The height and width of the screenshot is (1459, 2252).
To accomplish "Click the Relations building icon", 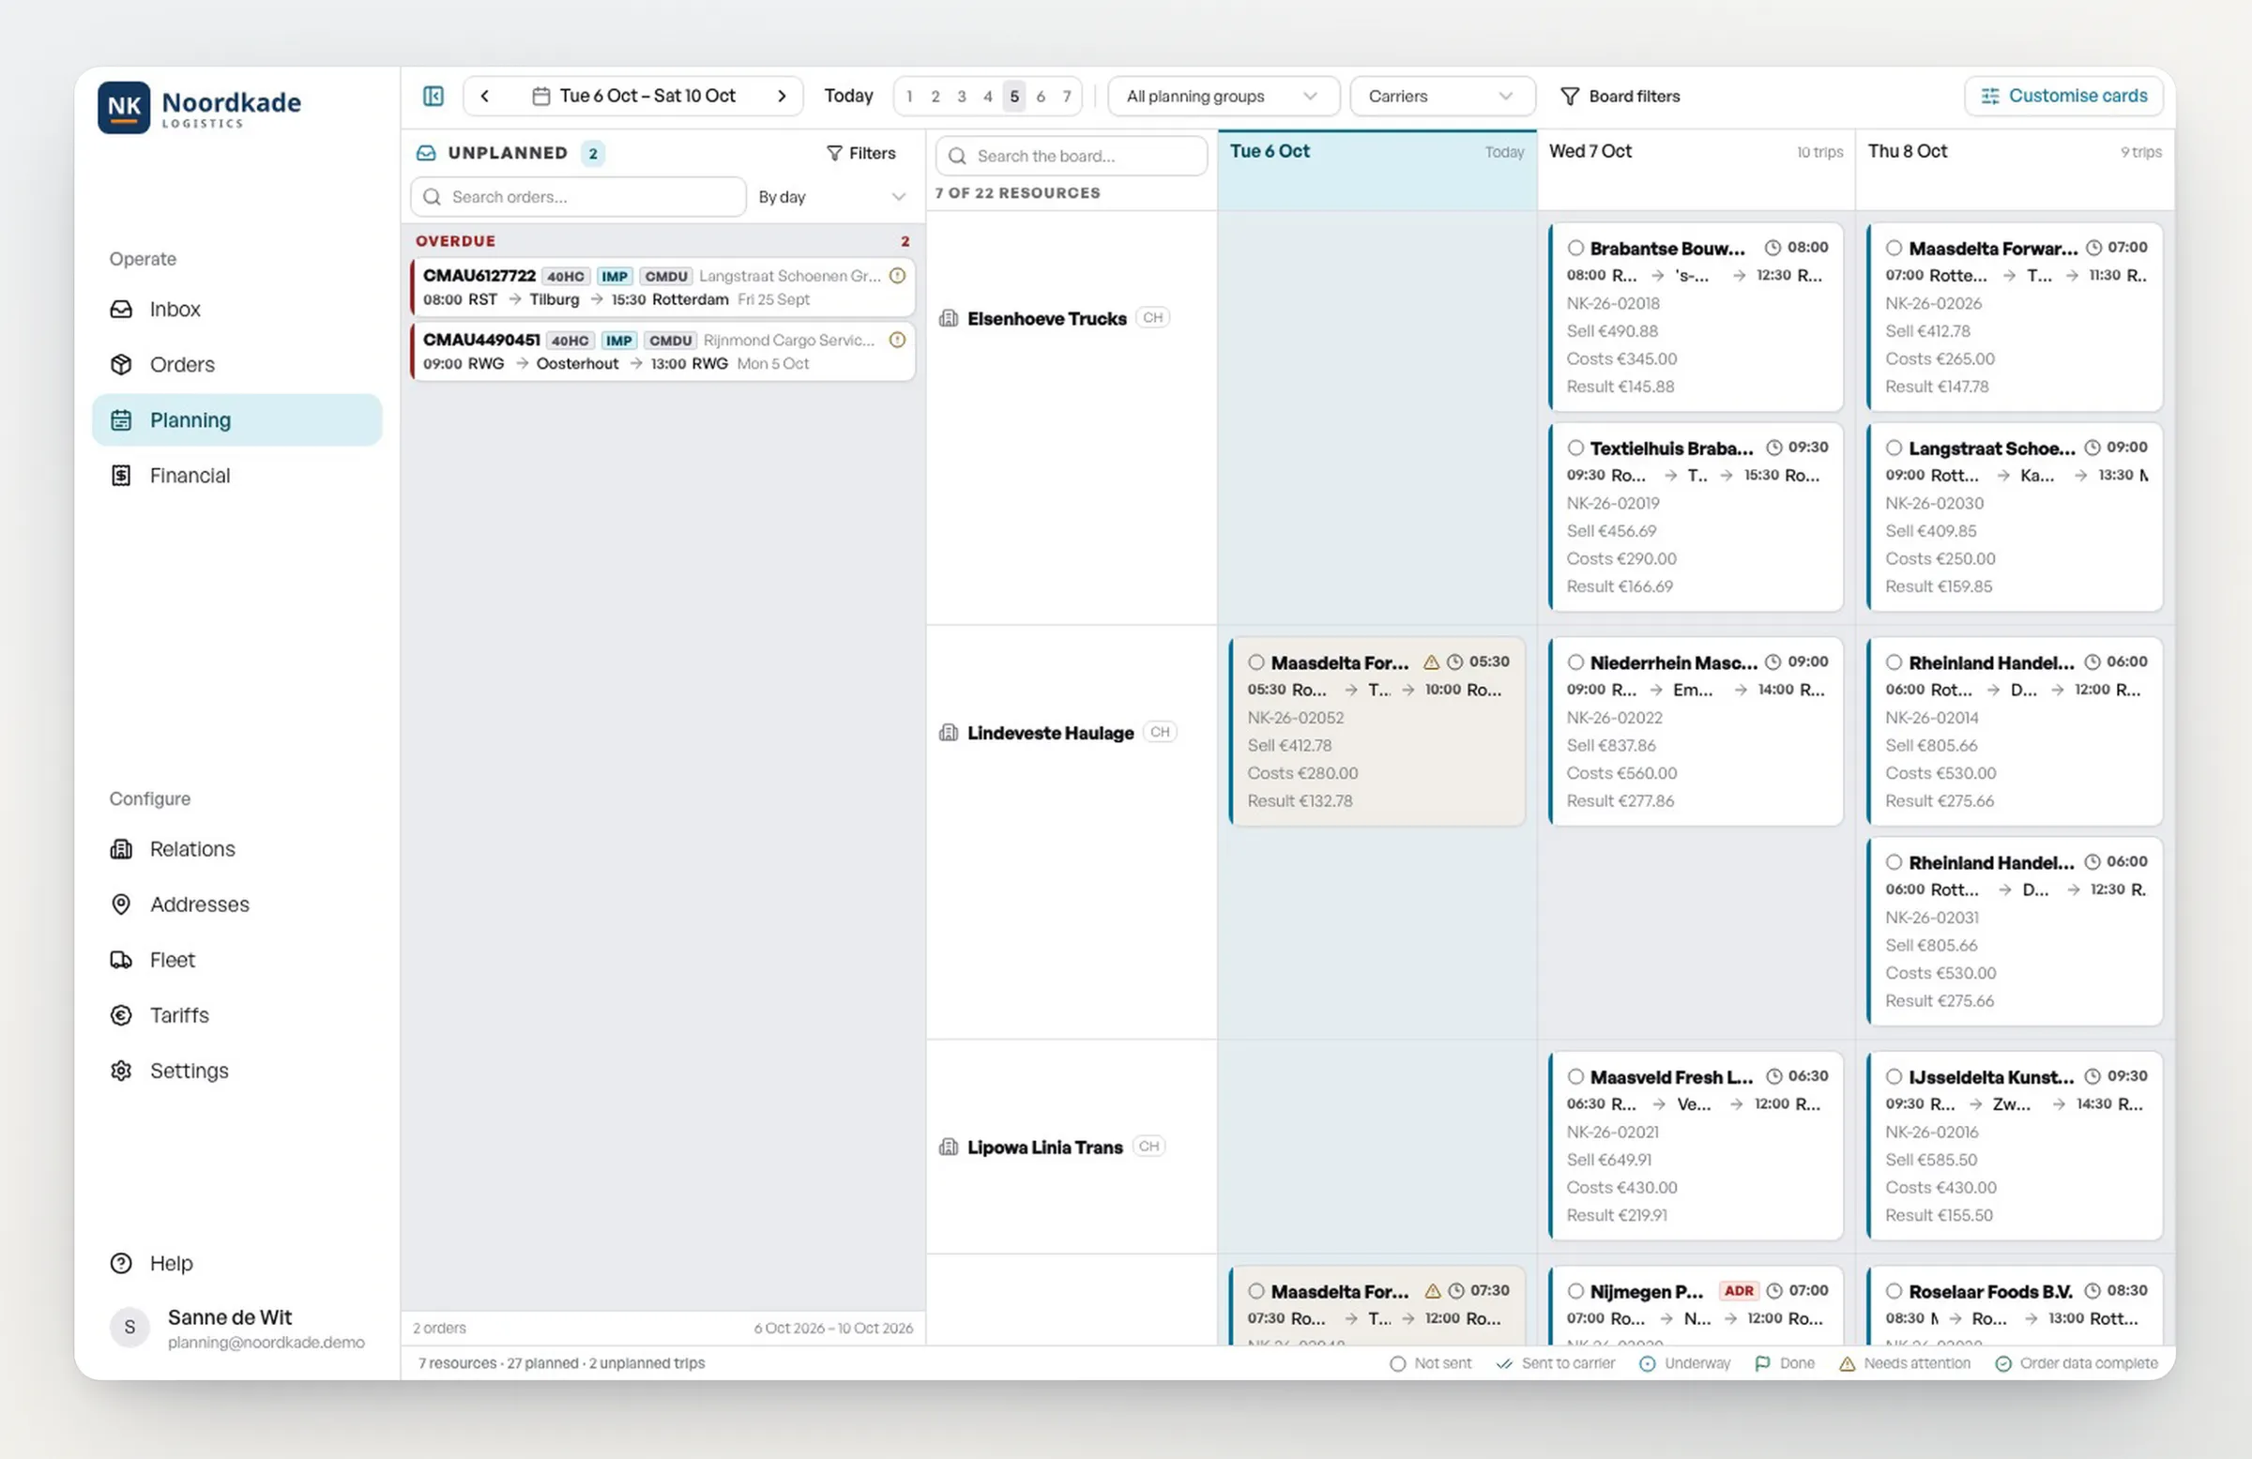I will tap(121, 849).
